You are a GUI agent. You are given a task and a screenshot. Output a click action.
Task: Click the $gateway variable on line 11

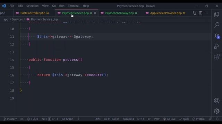tap(82, 37)
